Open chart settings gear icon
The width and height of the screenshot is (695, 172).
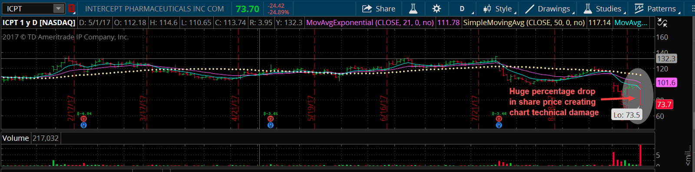(437, 9)
